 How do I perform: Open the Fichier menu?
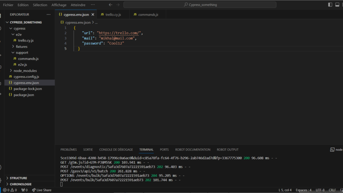tap(8, 5)
